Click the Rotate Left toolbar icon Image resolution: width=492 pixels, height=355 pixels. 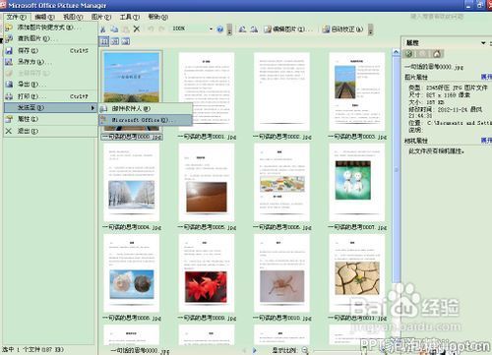coord(242,30)
